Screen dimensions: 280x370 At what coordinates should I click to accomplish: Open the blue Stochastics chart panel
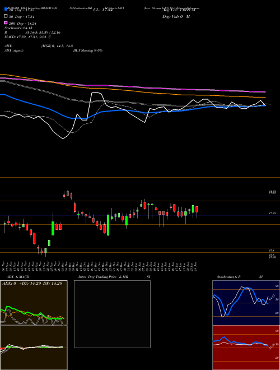[x=246, y=303]
